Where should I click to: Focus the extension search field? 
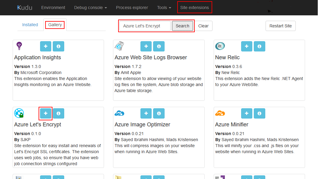[x=145, y=26]
